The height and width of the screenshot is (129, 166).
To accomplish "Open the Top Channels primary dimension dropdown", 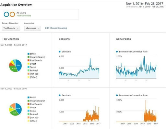I will pos(11,28).
